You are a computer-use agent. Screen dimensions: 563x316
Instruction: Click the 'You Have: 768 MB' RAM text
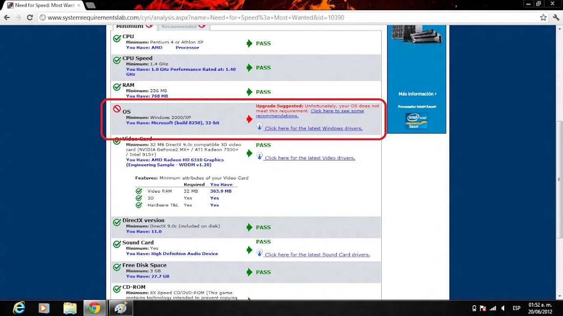[147, 96]
